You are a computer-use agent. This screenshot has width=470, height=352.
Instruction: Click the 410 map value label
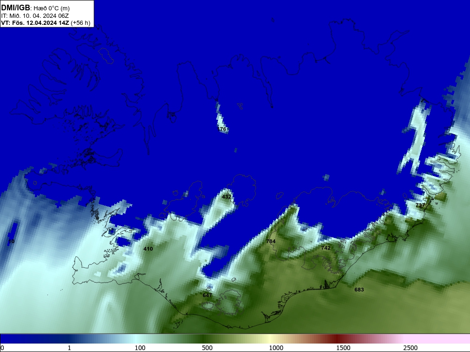[x=148, y=249]
